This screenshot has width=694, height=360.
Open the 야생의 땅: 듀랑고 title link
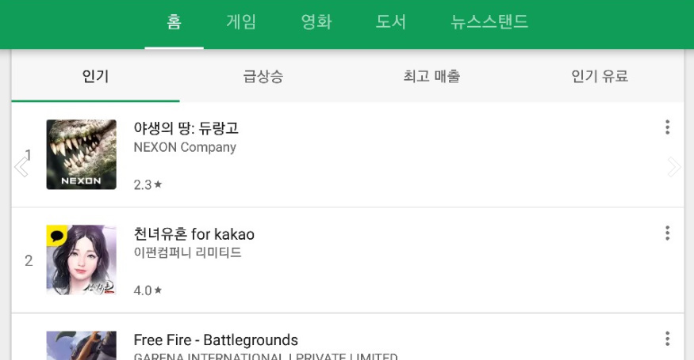point(186,128)
